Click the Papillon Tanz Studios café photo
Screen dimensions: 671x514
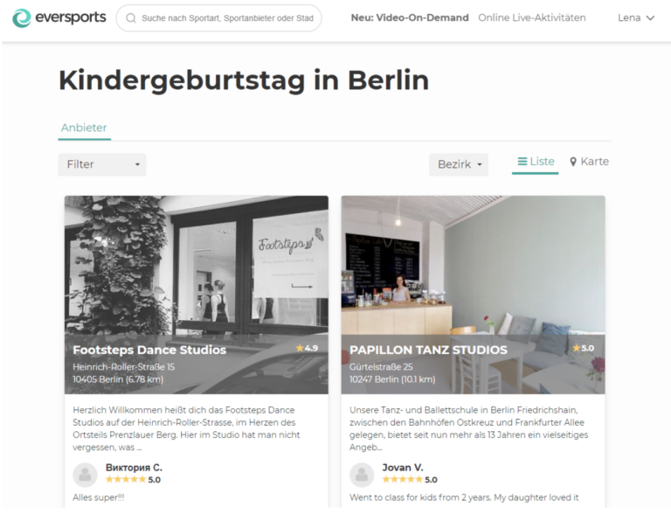click(x=473, y=266)
